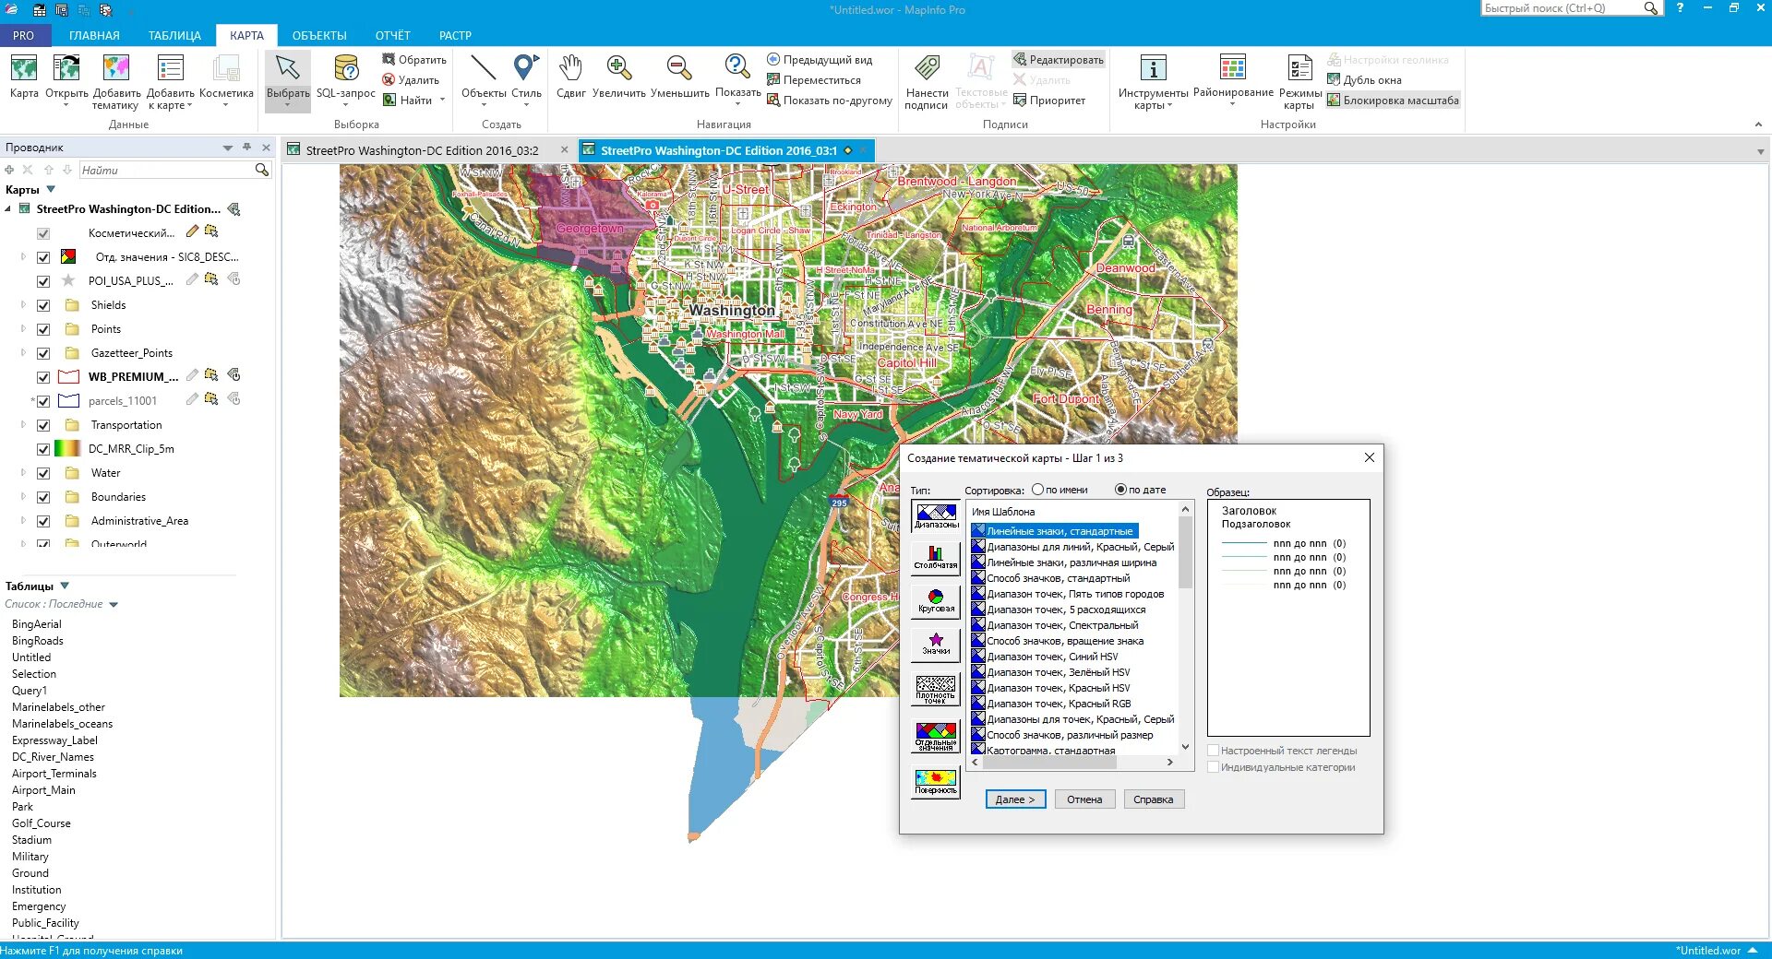This screenshot has height=959, width=1772.
Task: Toggle the Transportation layer checkbox
Action: click(x=43, y=425)
